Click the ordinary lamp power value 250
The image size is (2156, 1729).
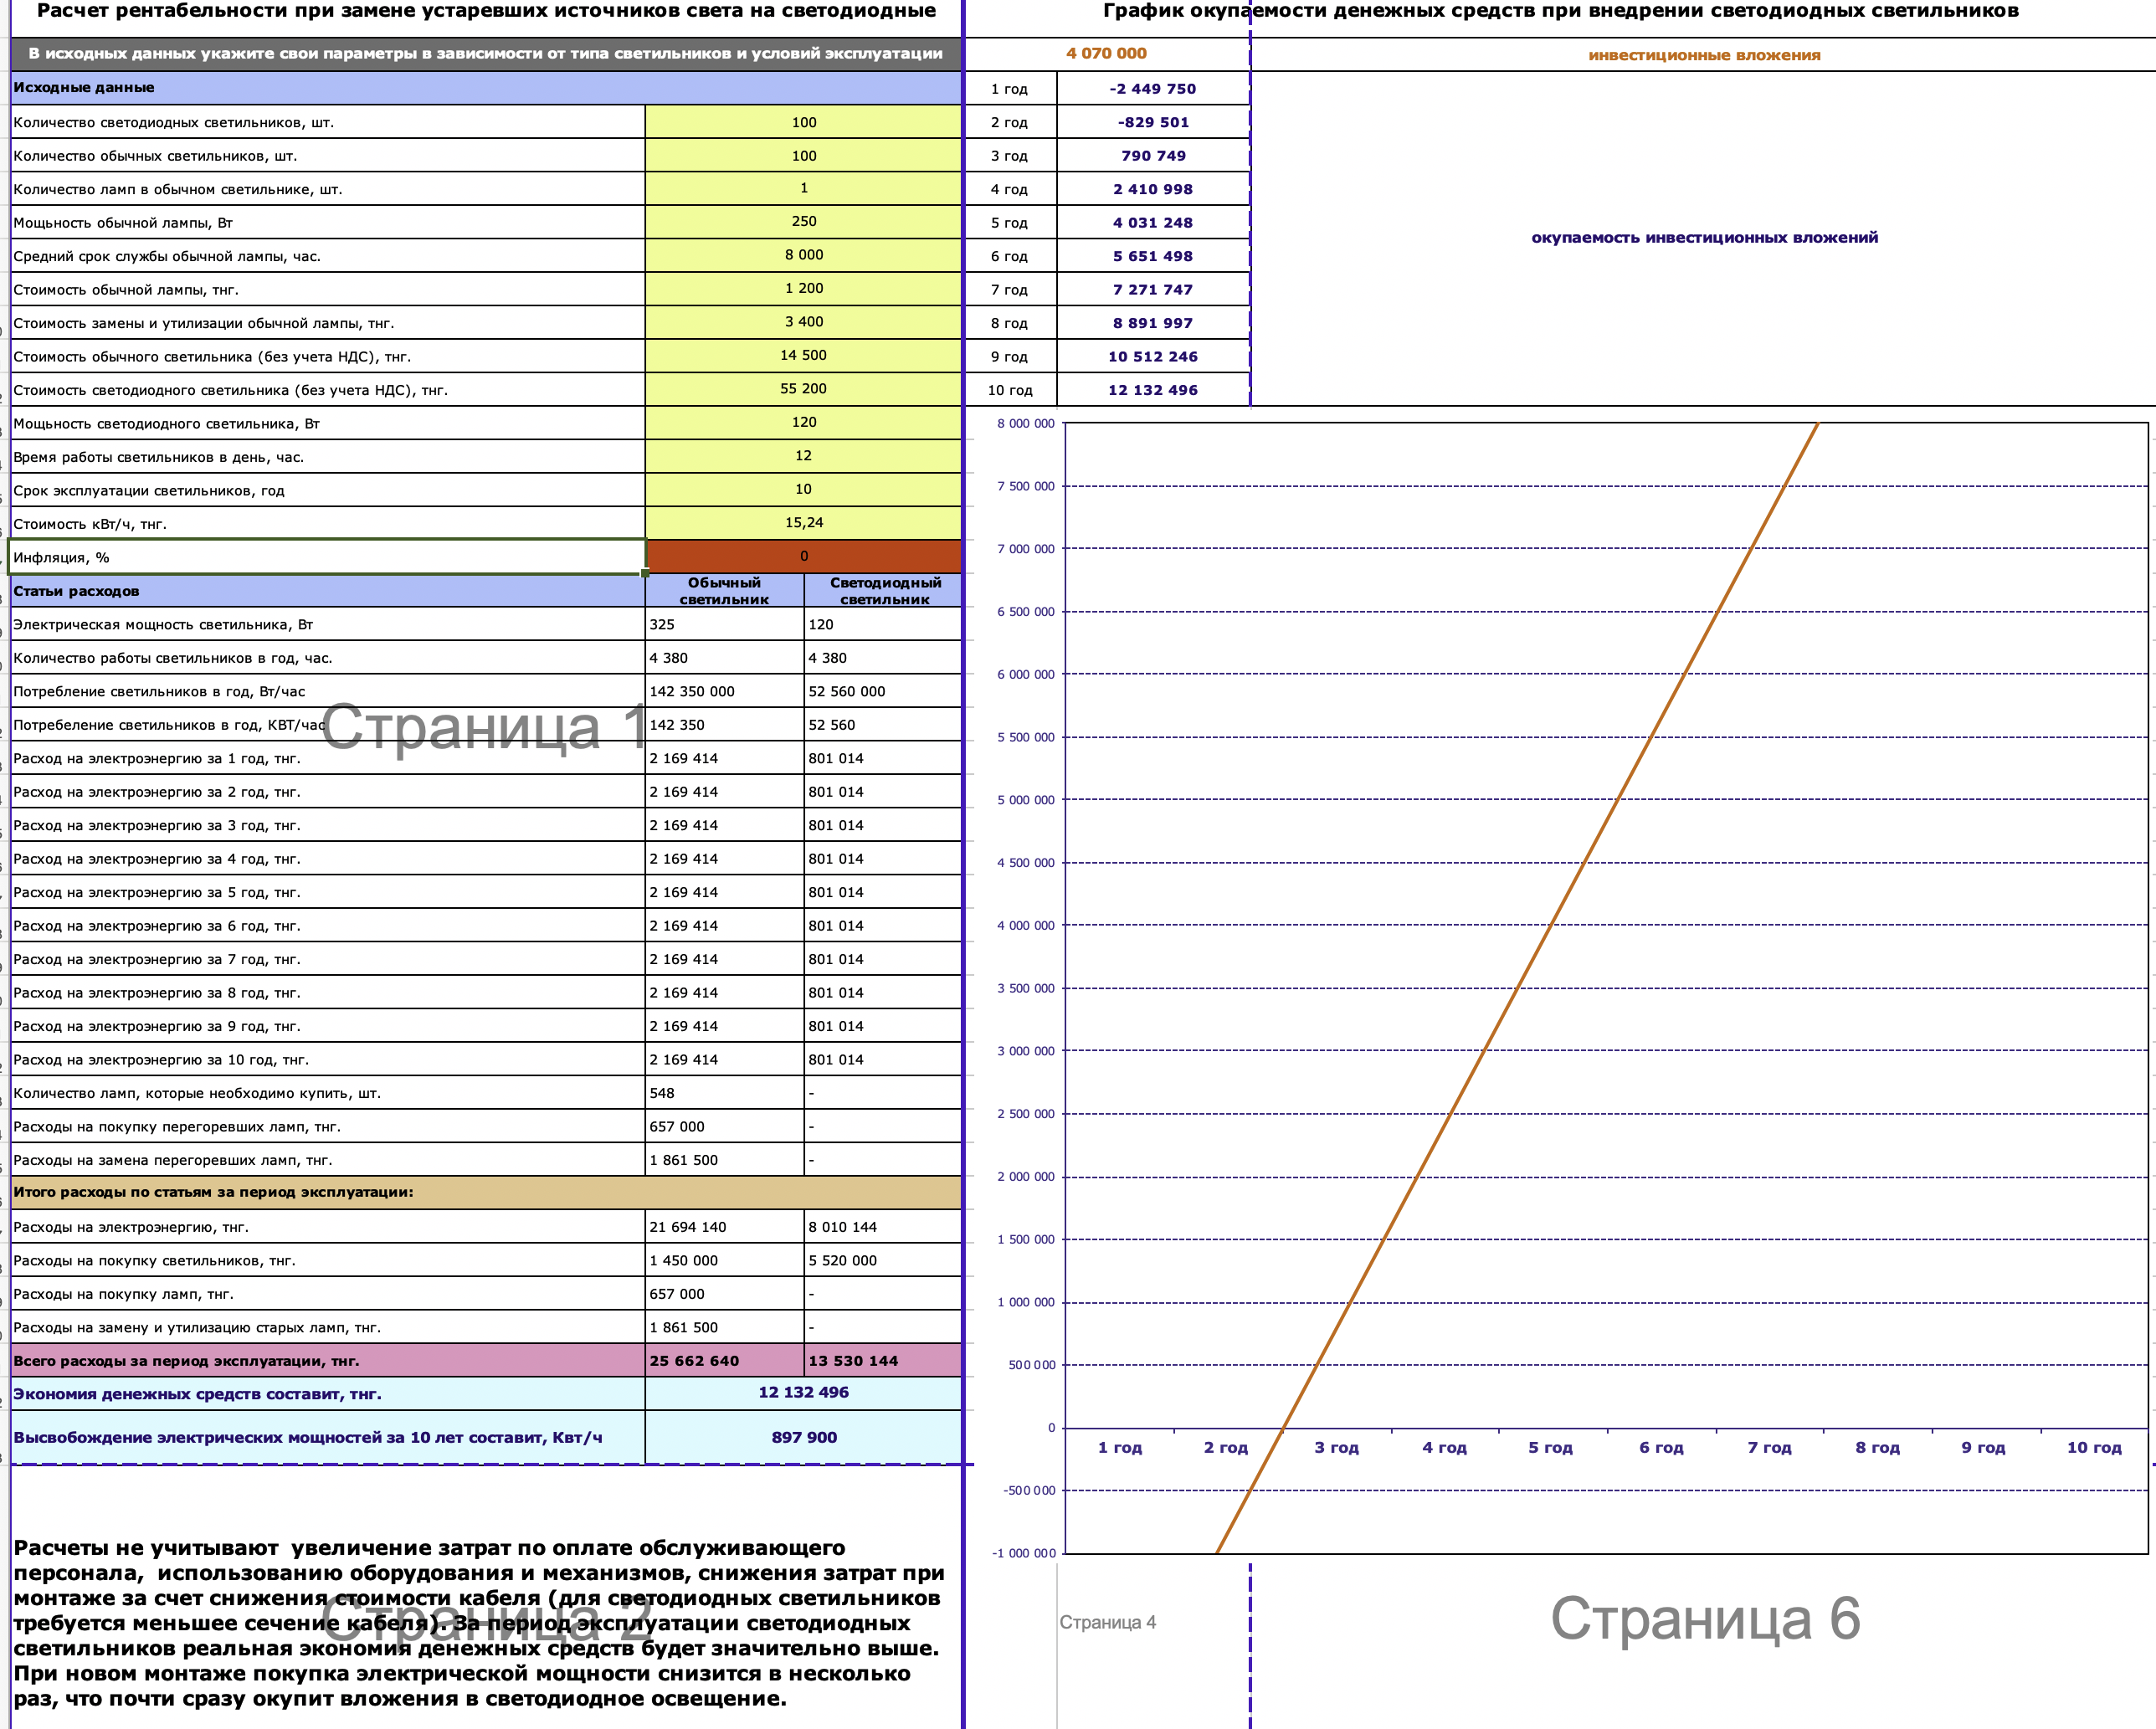tap(803, 222)
